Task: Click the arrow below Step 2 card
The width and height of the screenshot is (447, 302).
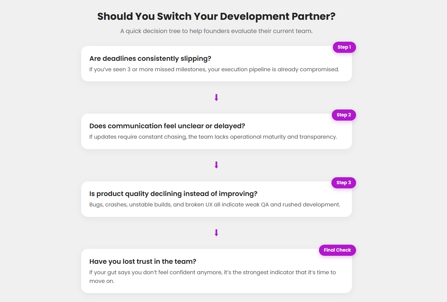Action: (216, 165)
